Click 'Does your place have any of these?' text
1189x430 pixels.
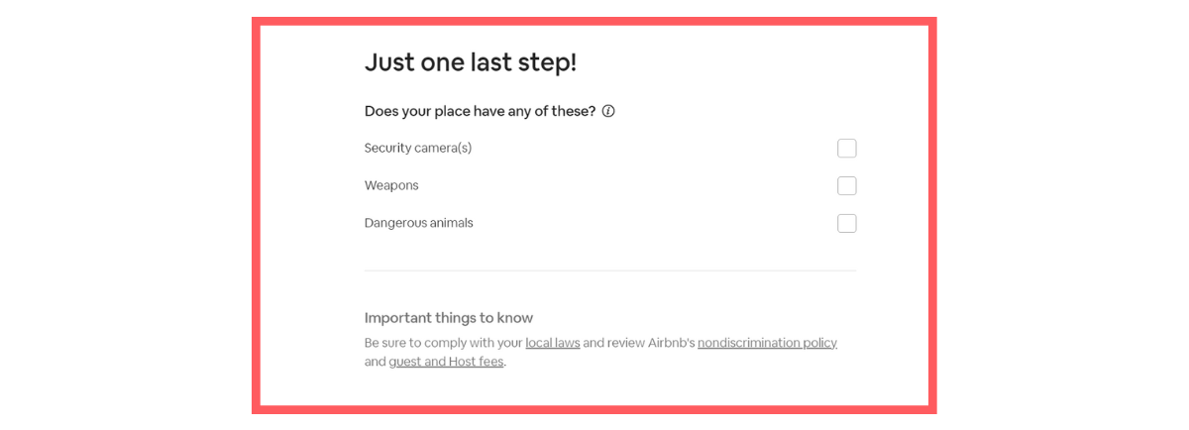pyautogui.click(x=480, y=112)
